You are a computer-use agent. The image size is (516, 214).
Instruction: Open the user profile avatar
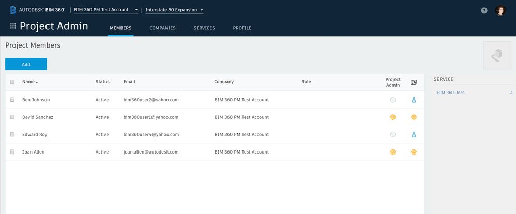[500, 10]
